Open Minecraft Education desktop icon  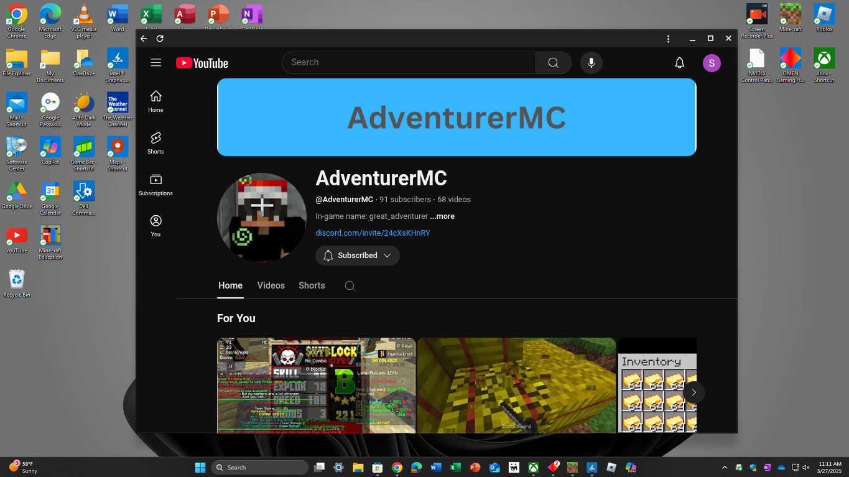50,243
